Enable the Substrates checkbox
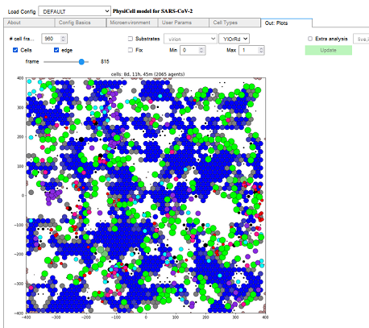This screenshot has height=328, width=369. point(131,39)
